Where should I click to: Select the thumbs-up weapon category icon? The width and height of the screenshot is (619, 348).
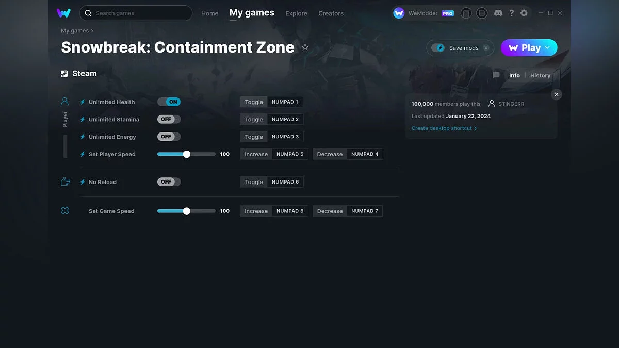pyautogui.click(x=65, y=181)
